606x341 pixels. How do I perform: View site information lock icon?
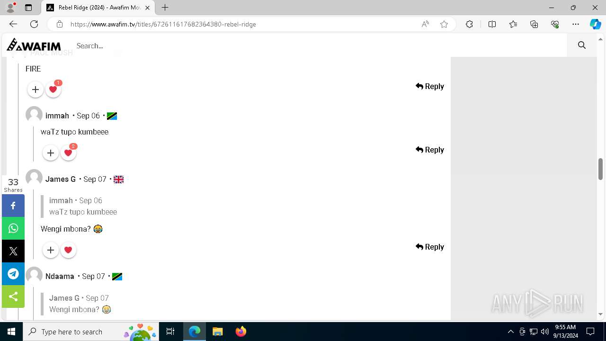[x=60, y=24]
